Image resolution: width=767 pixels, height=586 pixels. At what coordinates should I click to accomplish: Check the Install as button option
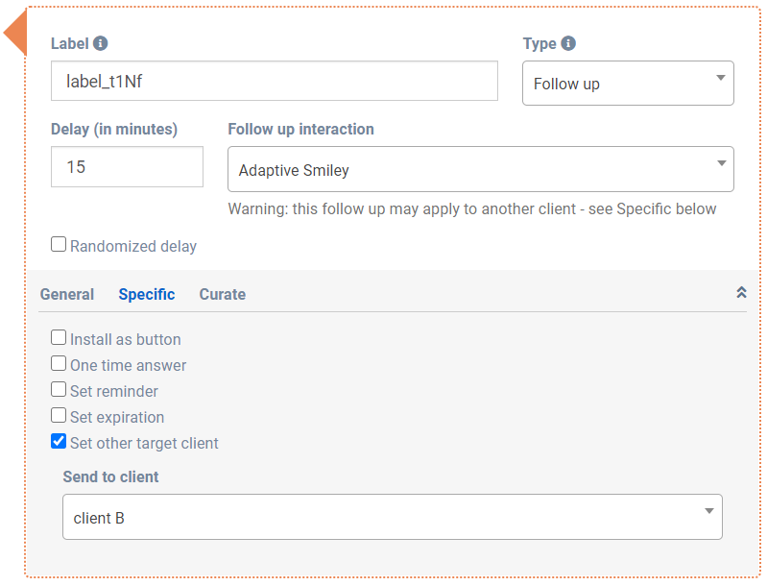point(59,338)
